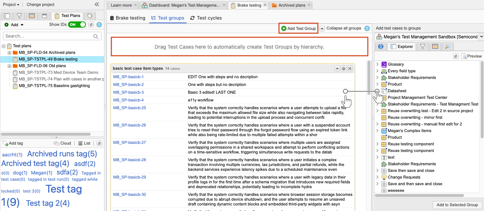Viewport: 484px width, 211px height.
Task: Click Add to Selected Group button
Action: [457, 205]
